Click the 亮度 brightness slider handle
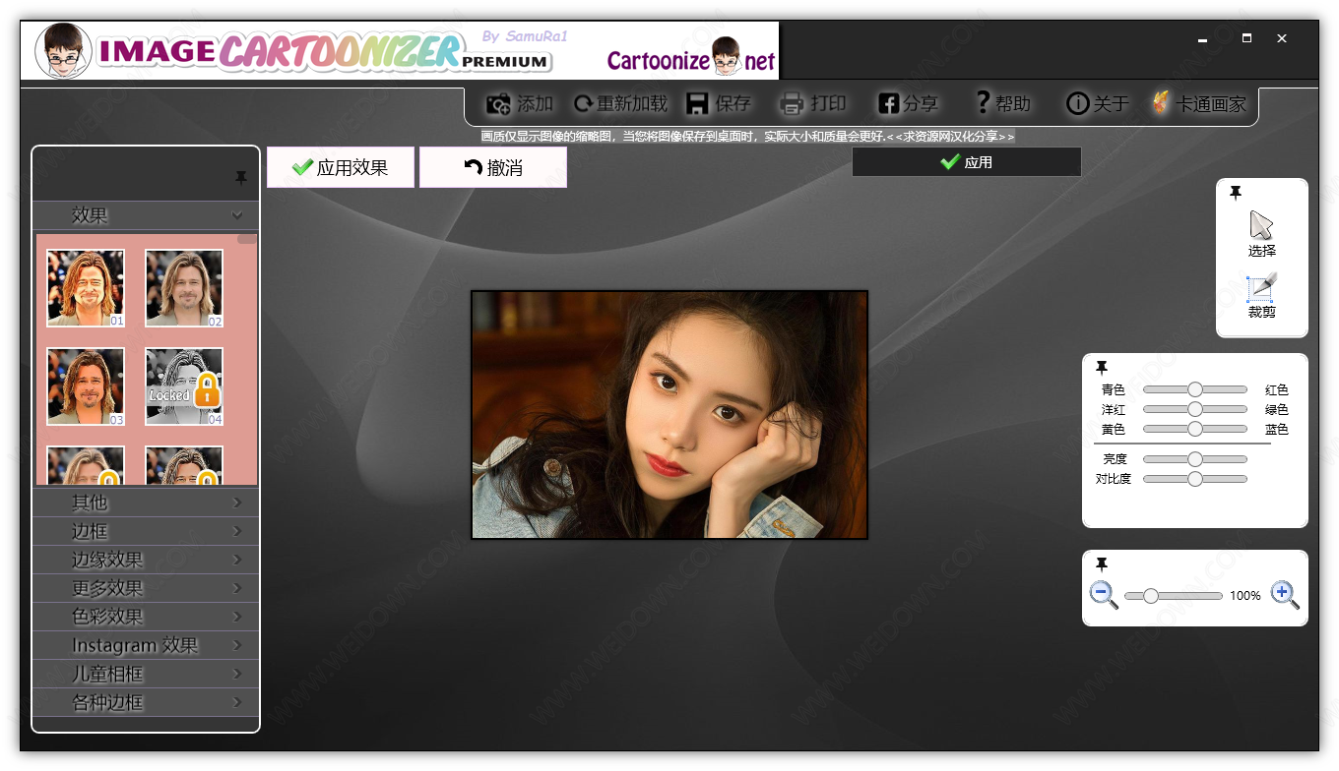This screenshot has width=1339, height=771. 1195,459
